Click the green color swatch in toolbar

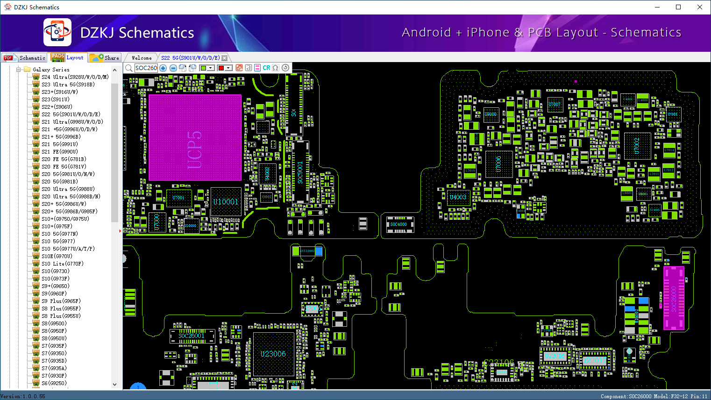[204, 68]
